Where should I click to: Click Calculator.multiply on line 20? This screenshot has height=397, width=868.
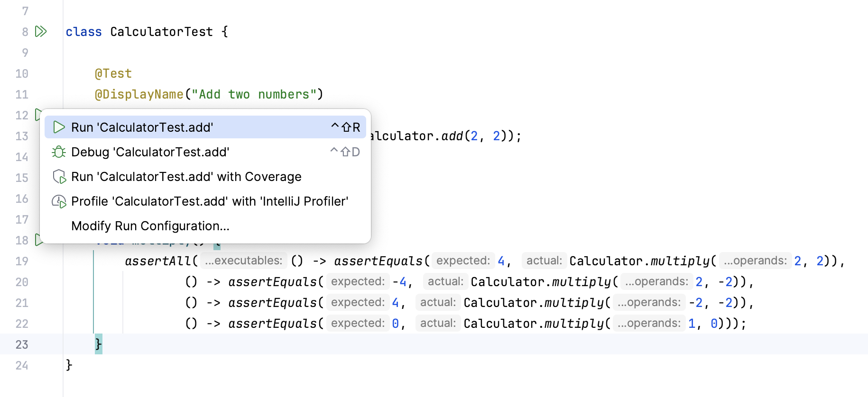click(x=541, y=282)
